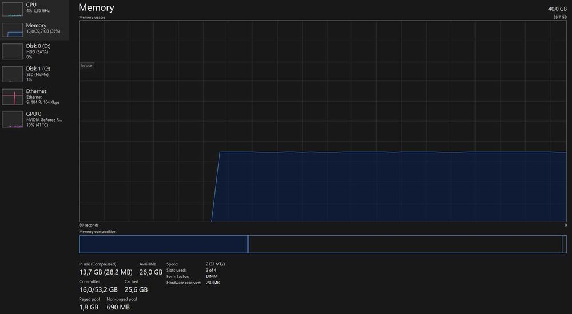Screen dimensions: 572x314
Task: Click the 16,0/53,2 GB committed value
Action: [98, 289]
